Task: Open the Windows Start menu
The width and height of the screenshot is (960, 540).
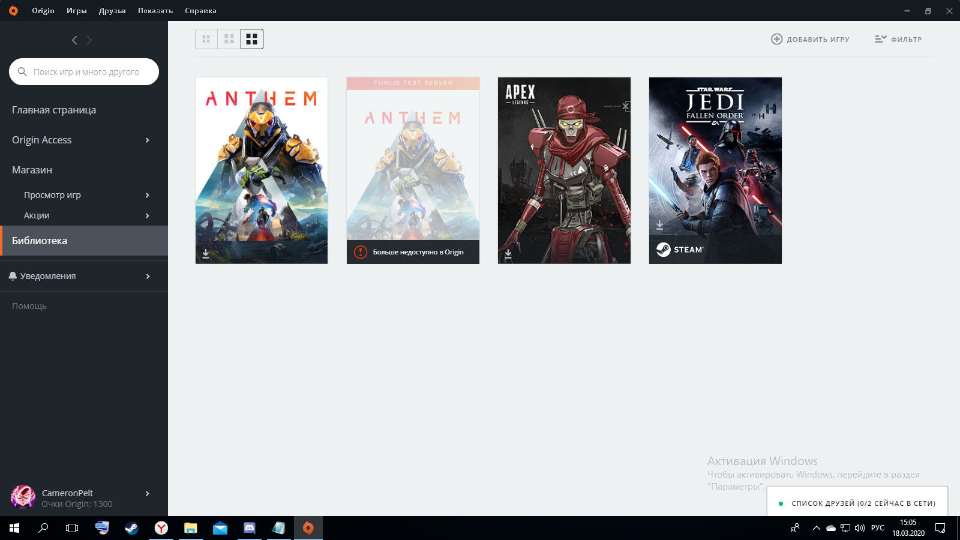Action: [x=14, y=528]
